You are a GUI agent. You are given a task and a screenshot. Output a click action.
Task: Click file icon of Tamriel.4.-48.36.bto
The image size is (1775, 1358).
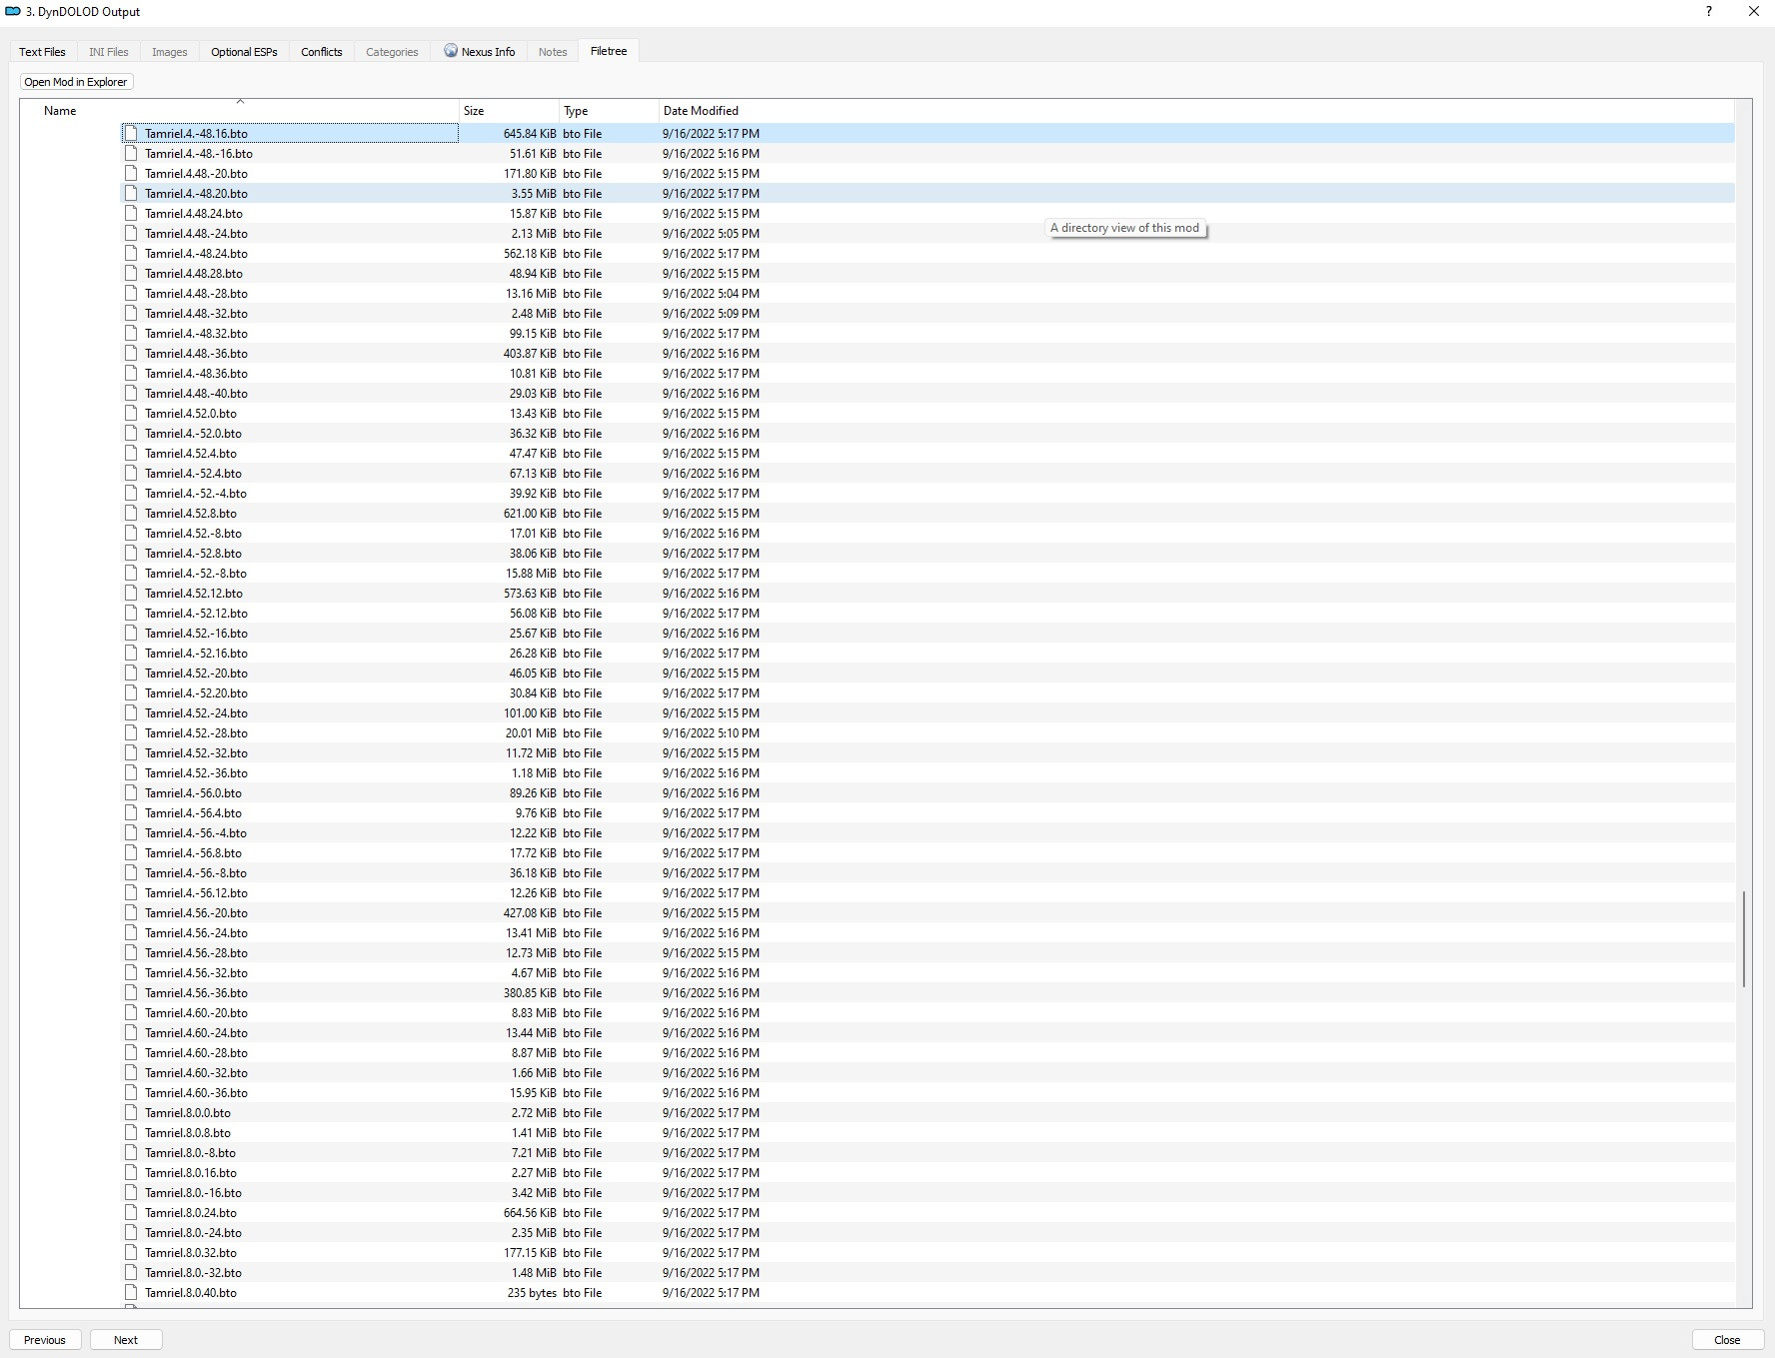pyautogui.click(x=131, y=373)
